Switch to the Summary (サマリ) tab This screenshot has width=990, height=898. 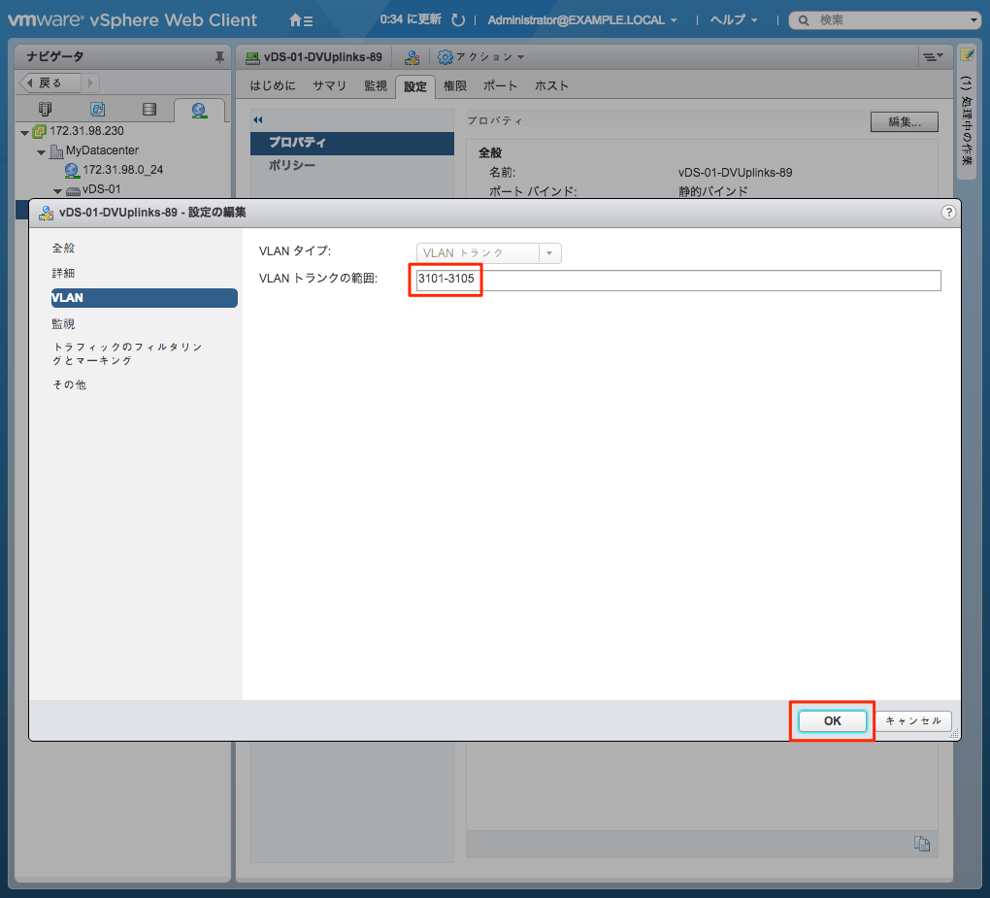coord(330,85)
